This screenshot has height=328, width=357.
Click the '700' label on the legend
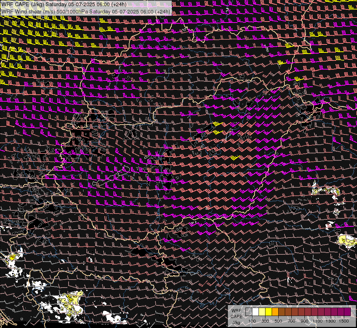(291, 321)
